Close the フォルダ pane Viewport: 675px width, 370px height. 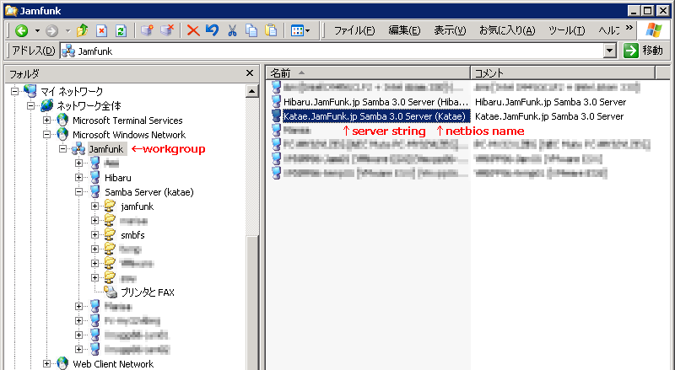tap(250, 73)
